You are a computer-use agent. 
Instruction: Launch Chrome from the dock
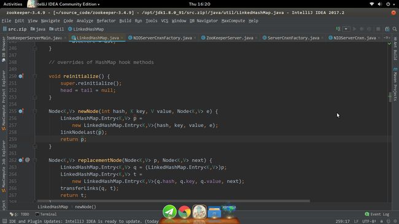point(185,212)
